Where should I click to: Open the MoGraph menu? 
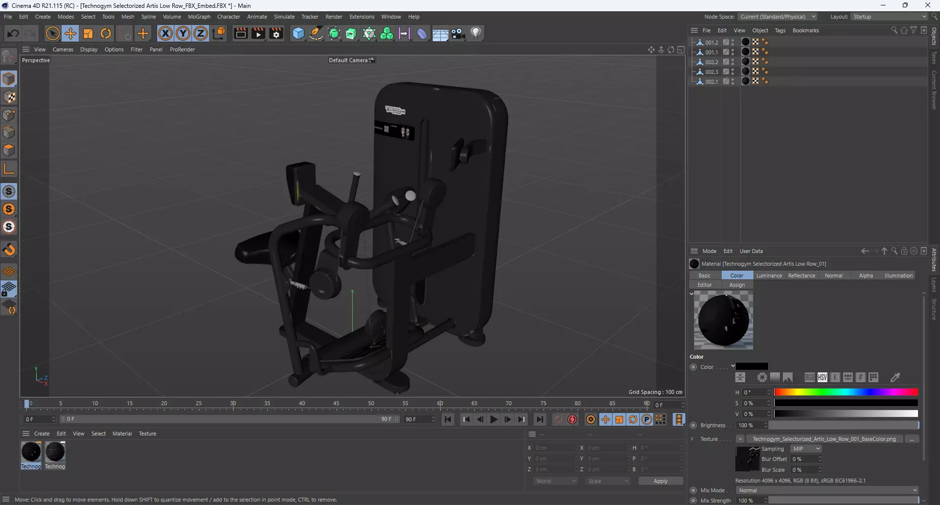[199, 17]
